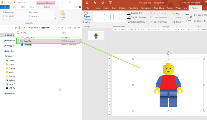
Task: Expand the Graphics Effects dropdown
Action: 138,22
